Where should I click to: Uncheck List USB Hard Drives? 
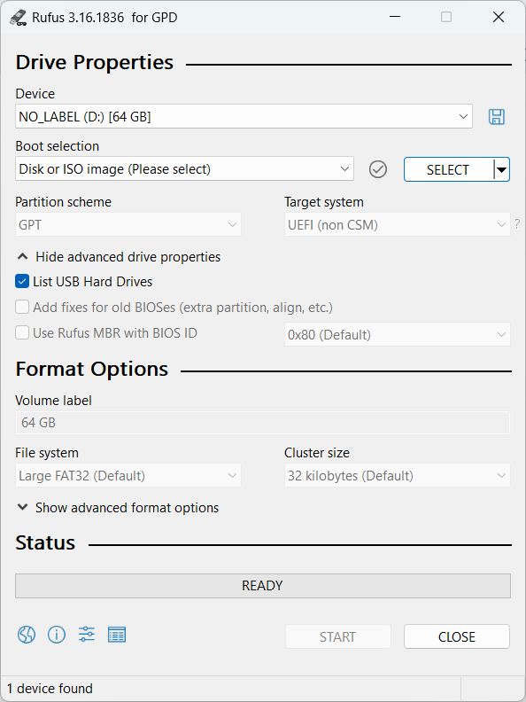tap(22, 281)
